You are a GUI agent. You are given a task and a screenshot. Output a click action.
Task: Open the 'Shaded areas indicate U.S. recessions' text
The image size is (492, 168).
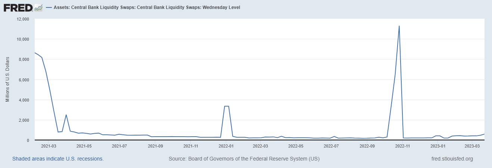pos(58,159)
